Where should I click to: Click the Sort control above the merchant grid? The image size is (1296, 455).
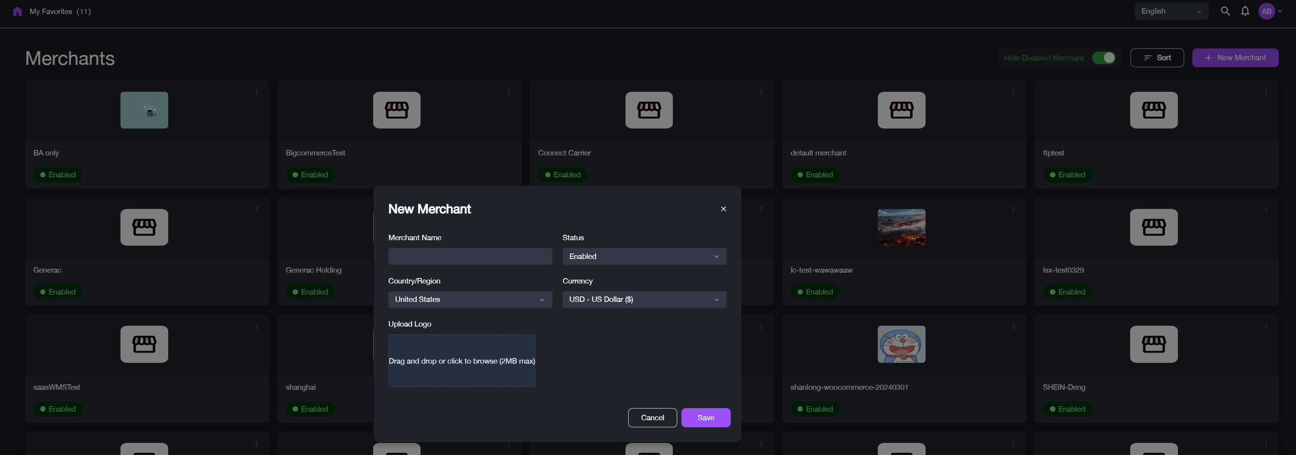click(x=1157, y=57)
